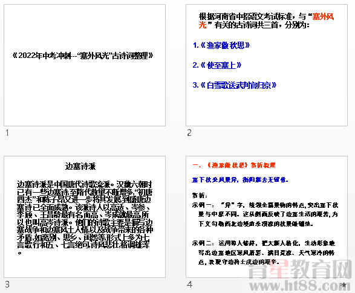Click the 示例一 paragraph on slide 4
355x293 pixels.
(x=265, y=214)
